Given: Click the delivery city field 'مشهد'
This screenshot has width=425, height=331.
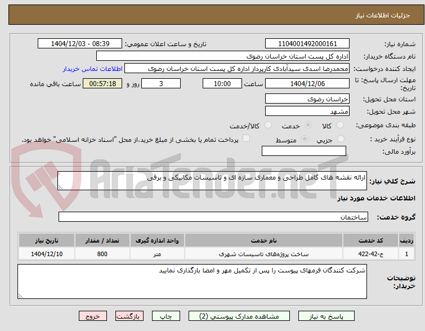Looking at the screenshot, I should (x=307, y=111).
